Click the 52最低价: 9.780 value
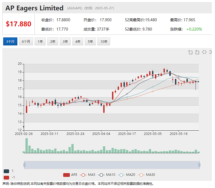The image size is (215, 188). pos(138,29)
